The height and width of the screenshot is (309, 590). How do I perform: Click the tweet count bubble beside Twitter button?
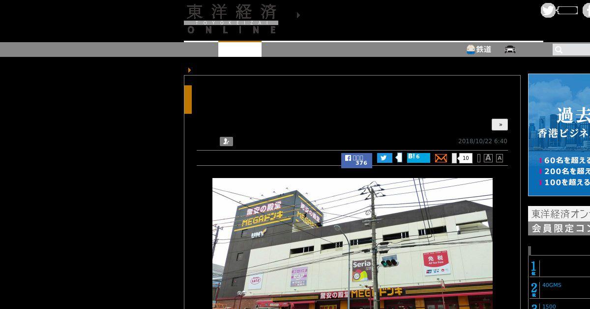pos(398,158)
